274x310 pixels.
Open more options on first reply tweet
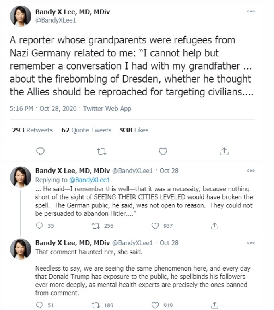click(251, 170)
